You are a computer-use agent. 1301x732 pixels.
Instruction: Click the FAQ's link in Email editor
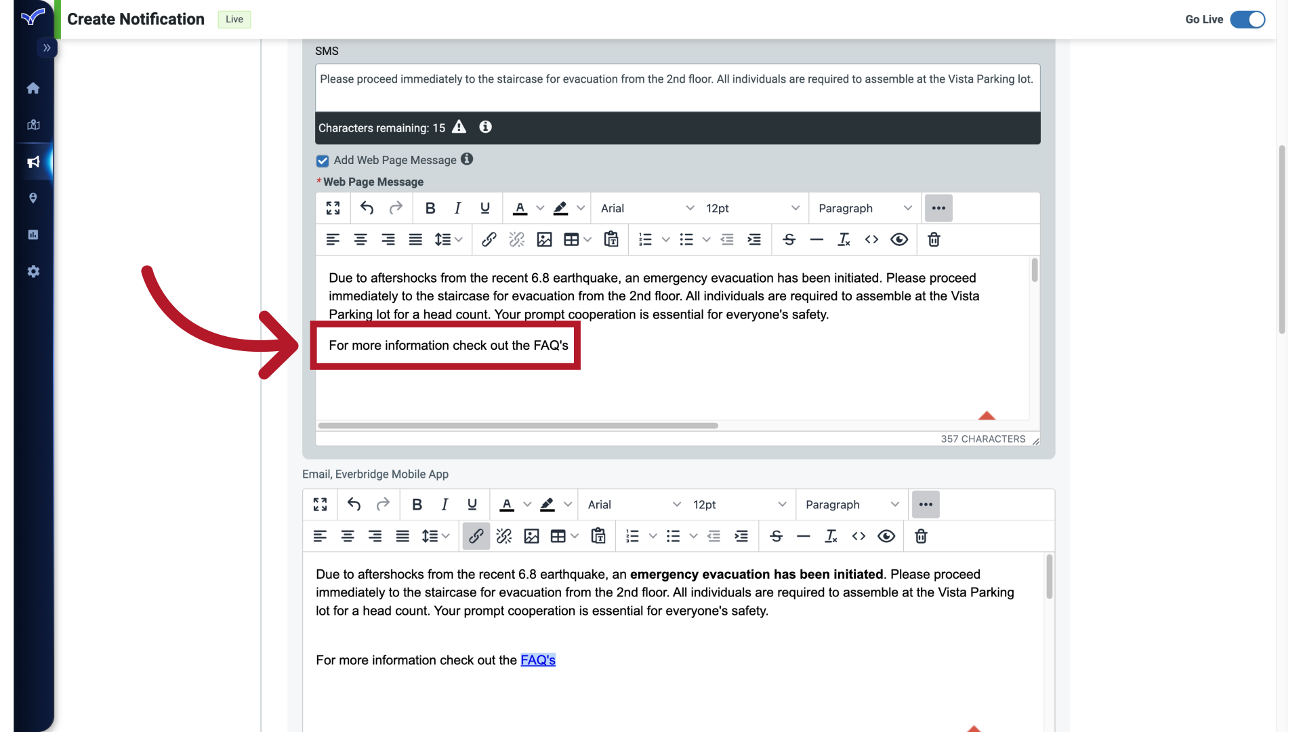[538, 660]
